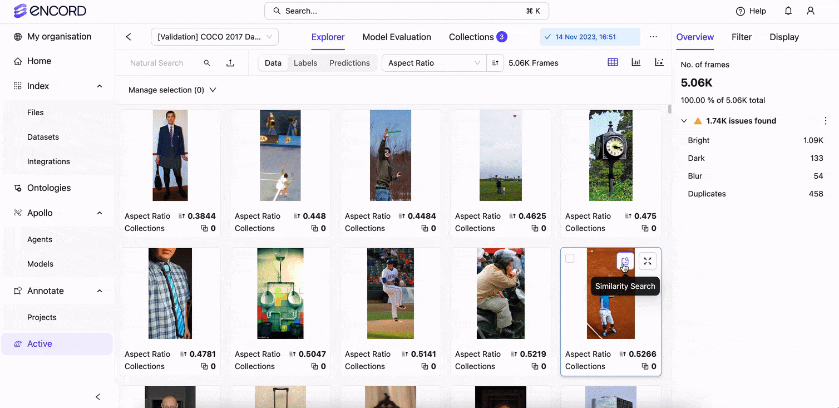Collapse the Index section
The image size is (839, 408).
[x=100, y=86]
